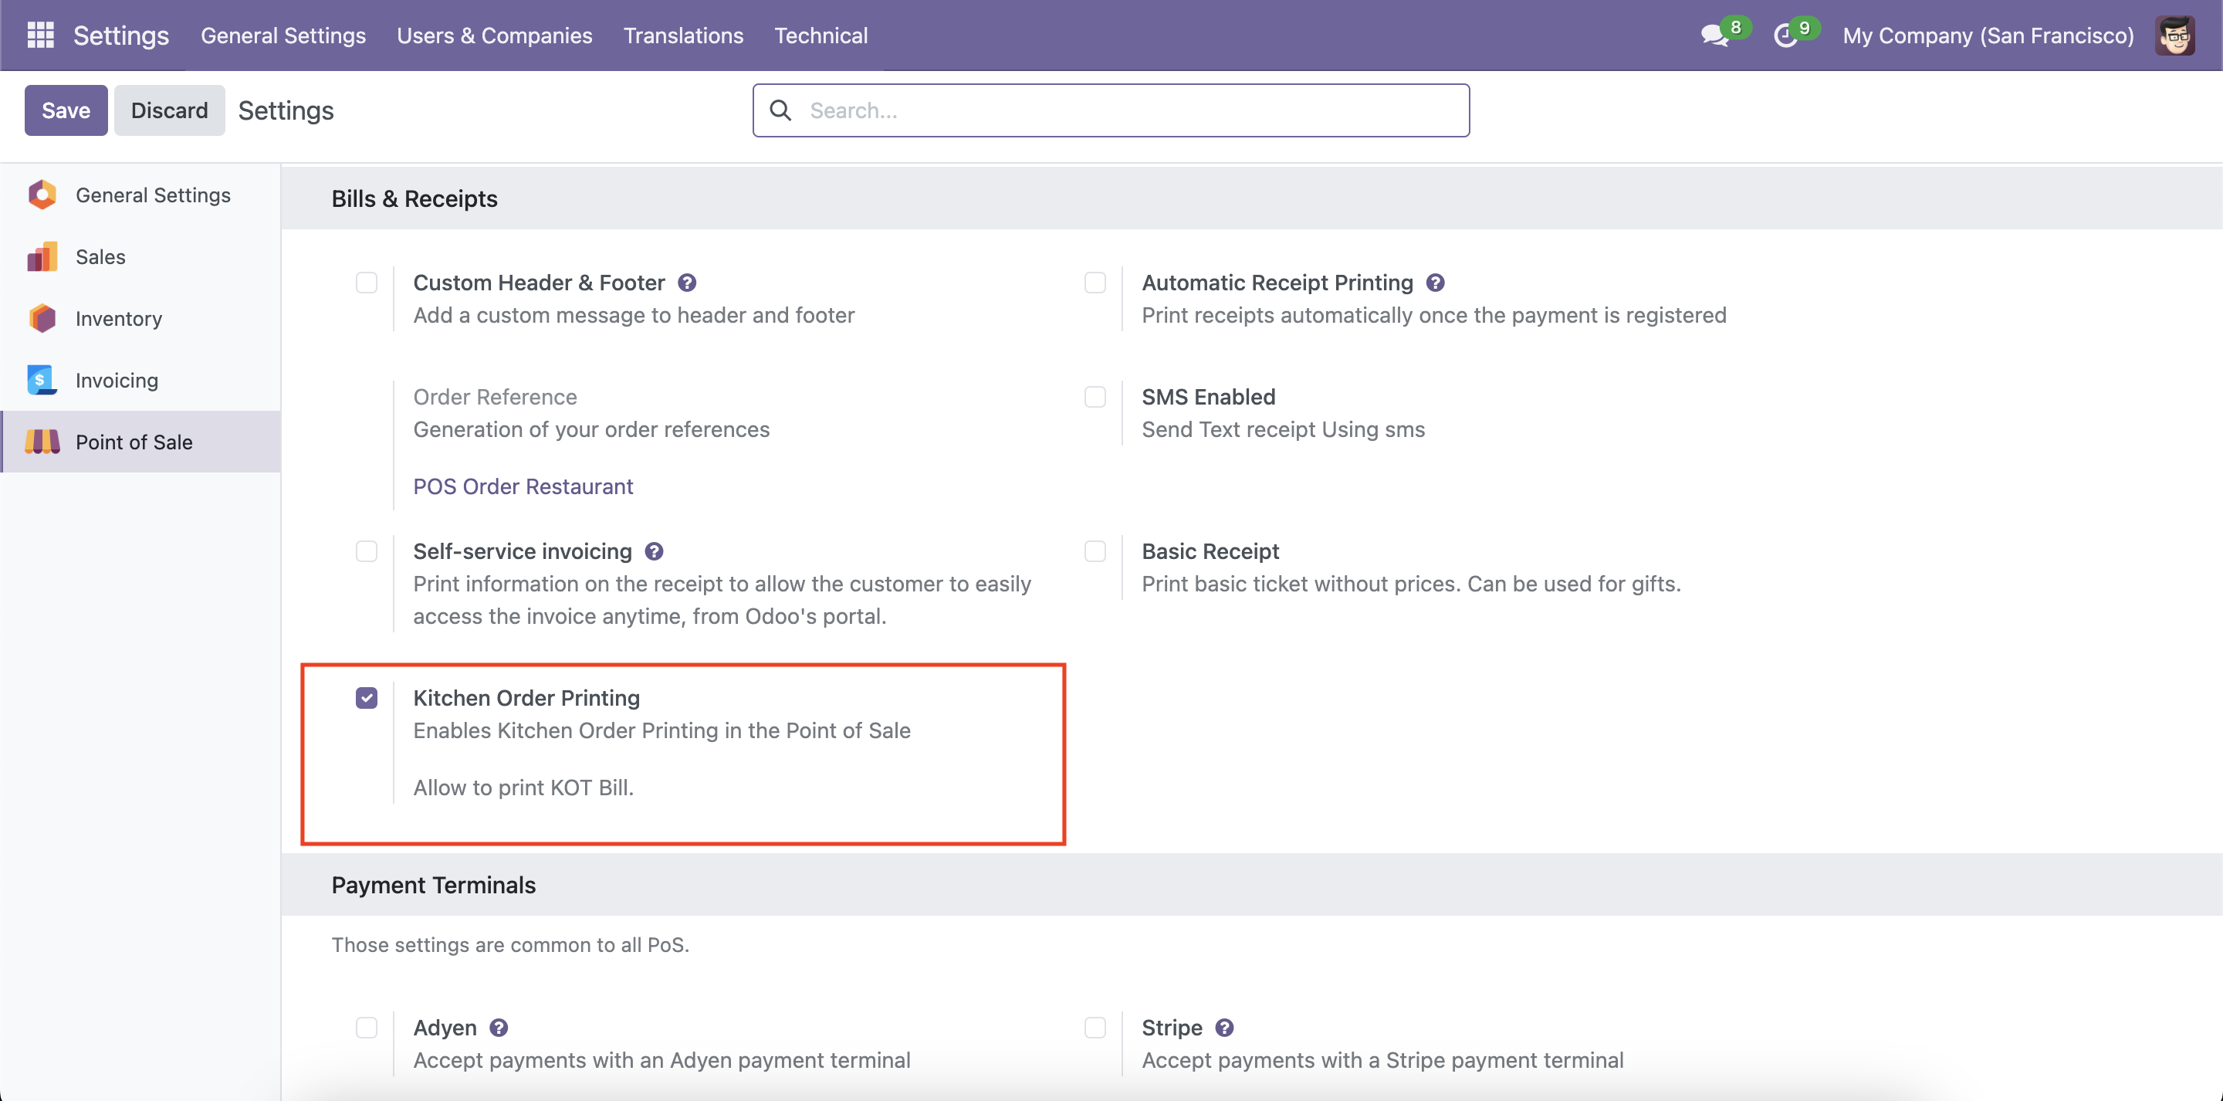Open the activities clock icon

point(1785,36)
